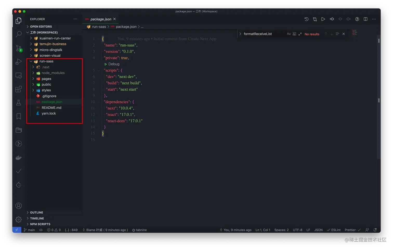The width and height of the screenshot is (393, 249).
Task: Open the Testing flask icon
Action: coord(18,103)
